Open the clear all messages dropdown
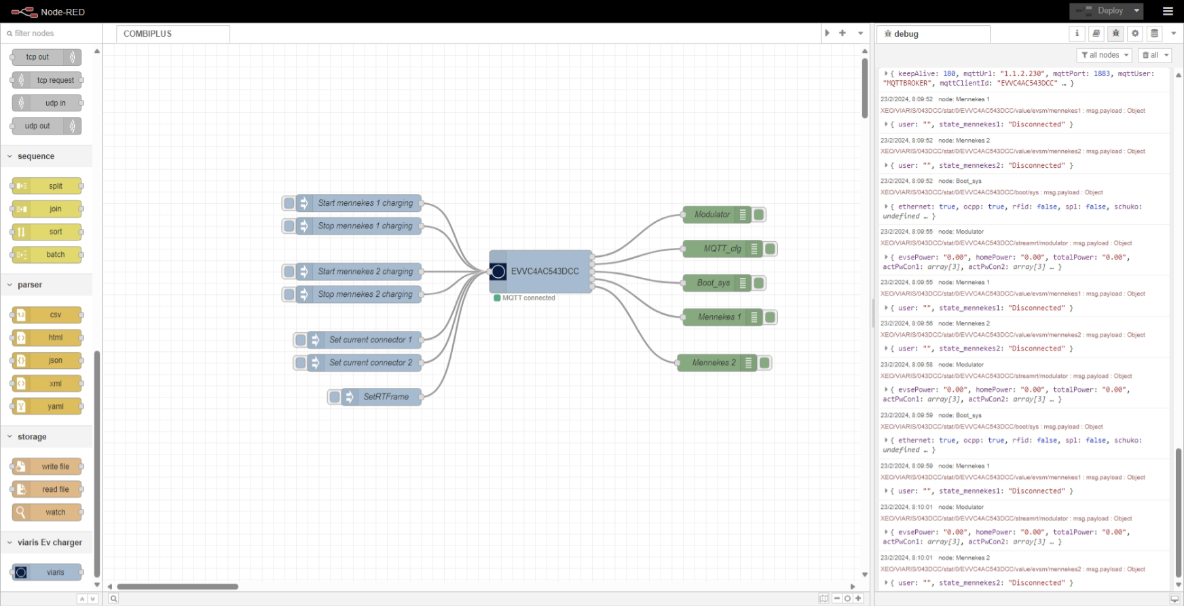The image size is (1184, 606). coord(1155,55)
